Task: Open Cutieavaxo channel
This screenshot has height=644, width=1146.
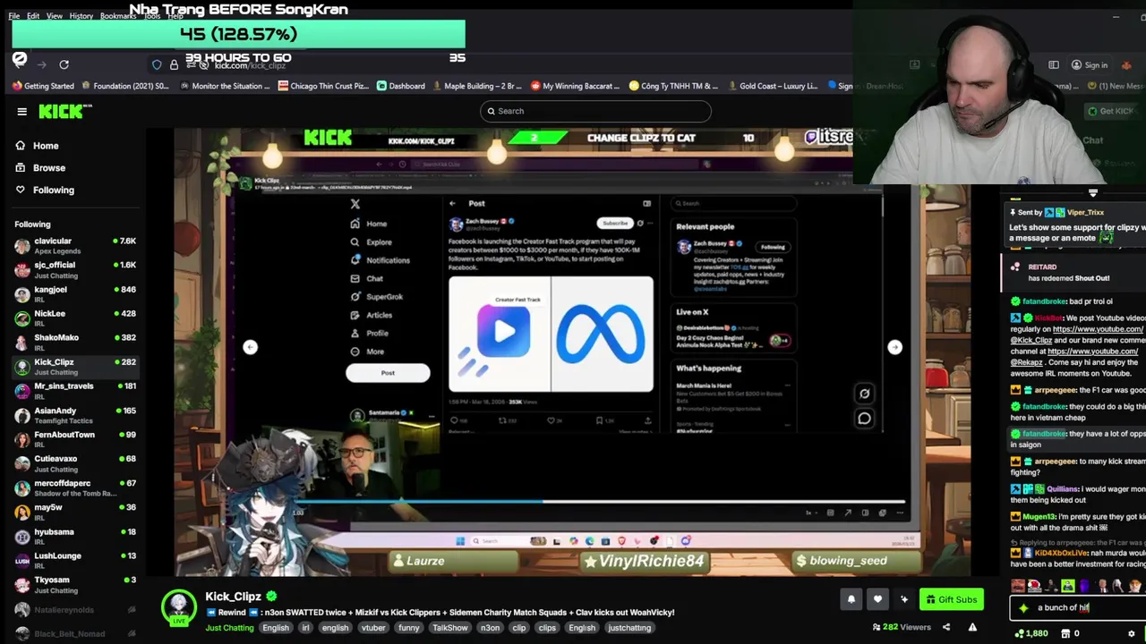Action: (75, 463)
